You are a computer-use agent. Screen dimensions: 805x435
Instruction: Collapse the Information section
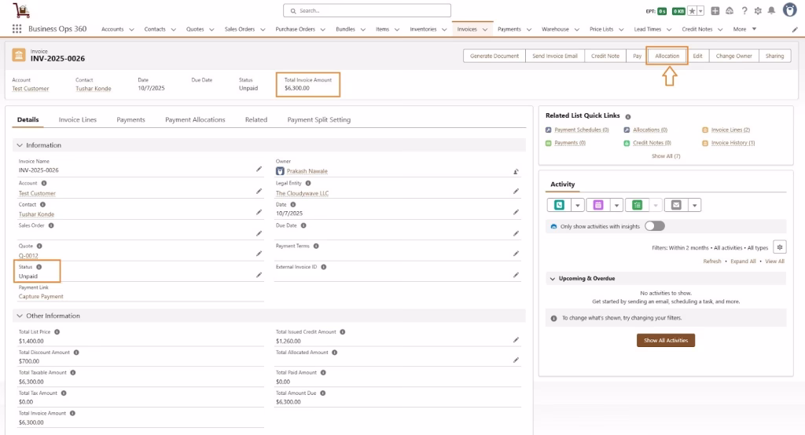pyautogui.click(x=20, y=145)
